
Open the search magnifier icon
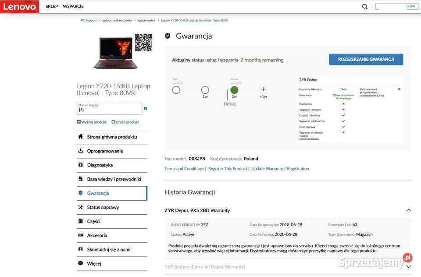coord(364,7)
